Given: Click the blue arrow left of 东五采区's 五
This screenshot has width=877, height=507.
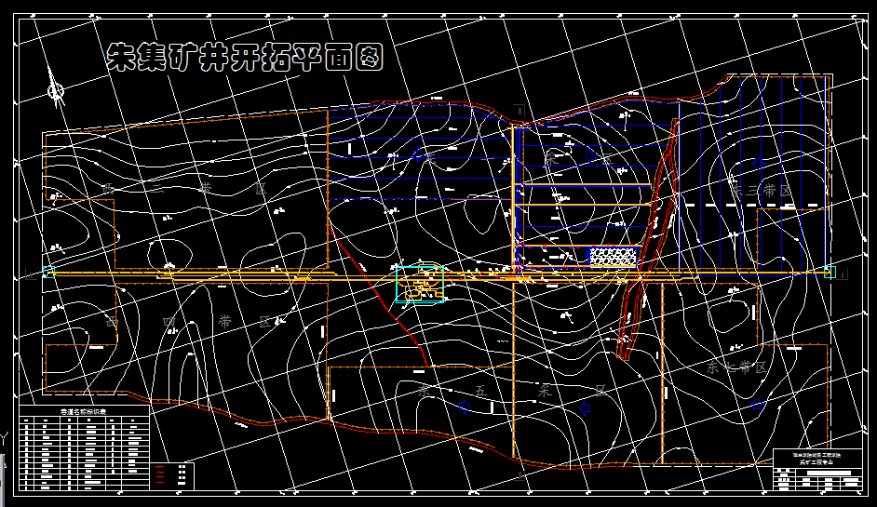Looking at the screenshot, I should tap(465, 407).
